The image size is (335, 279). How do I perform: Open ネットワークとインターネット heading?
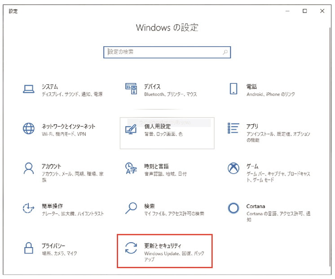click(68, 126)
